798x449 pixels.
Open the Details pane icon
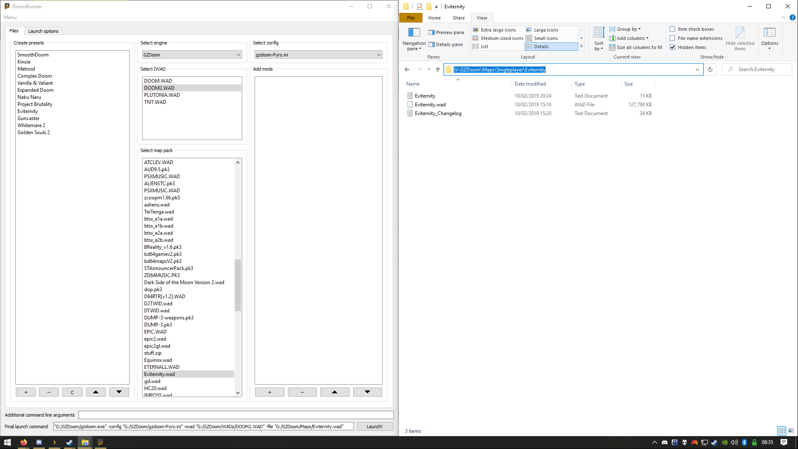pos(446,44)
